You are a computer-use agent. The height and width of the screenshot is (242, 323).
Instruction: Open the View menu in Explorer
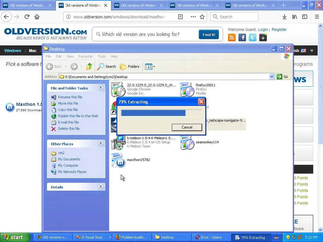(x=70, y=56)
